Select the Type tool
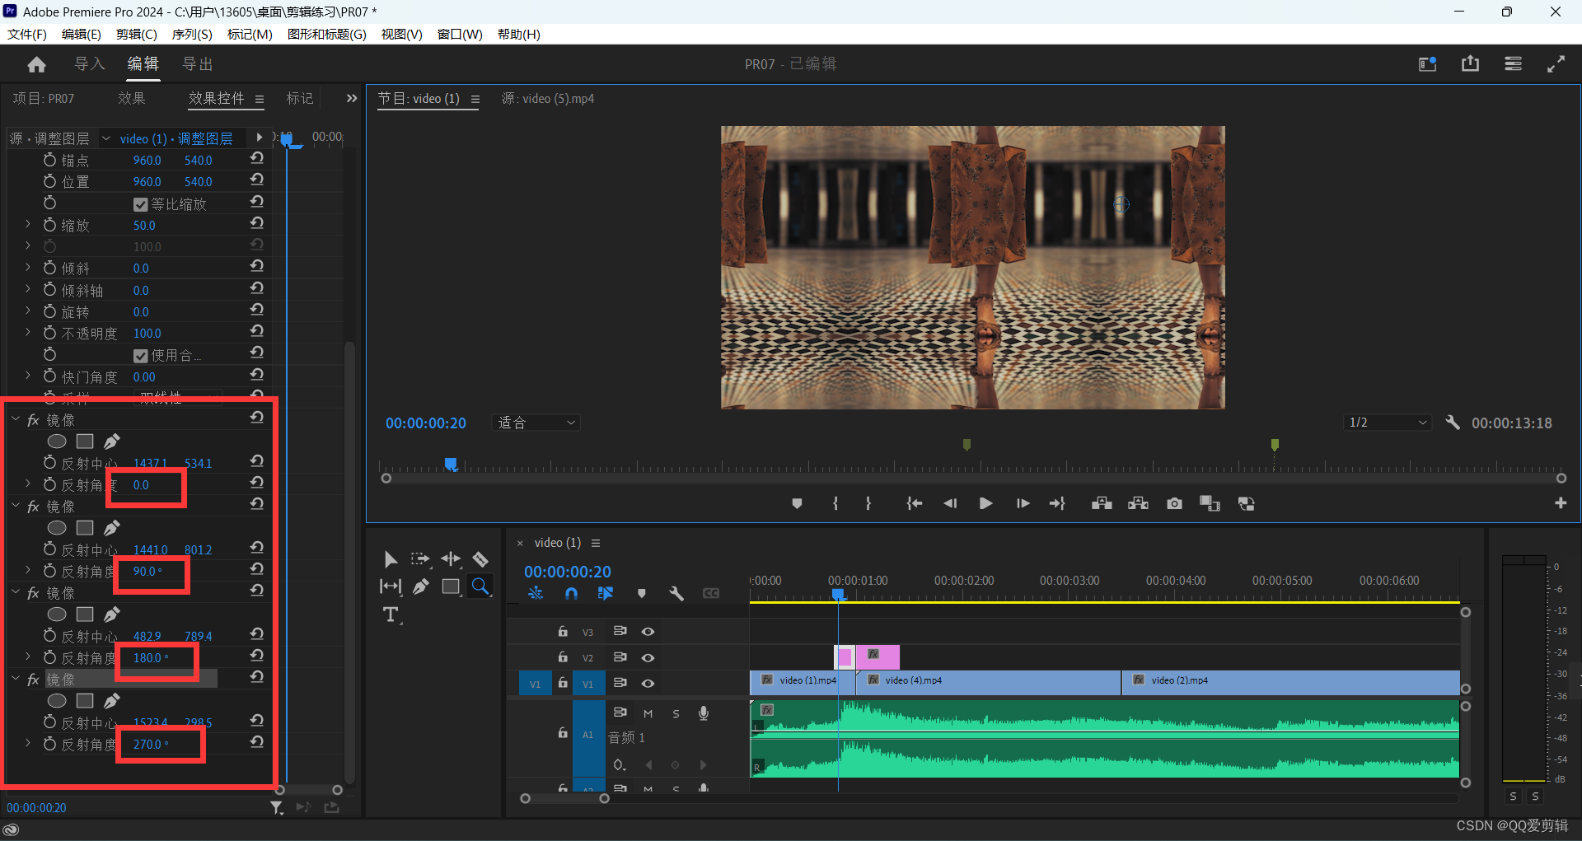Image resolution: width=1582 pixels, height=841 pixels. click(391, 614)
